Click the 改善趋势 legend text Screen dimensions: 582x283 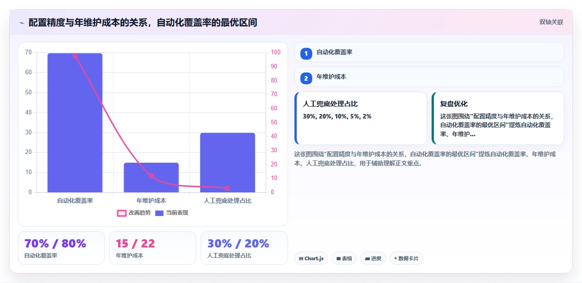(139, 213)
